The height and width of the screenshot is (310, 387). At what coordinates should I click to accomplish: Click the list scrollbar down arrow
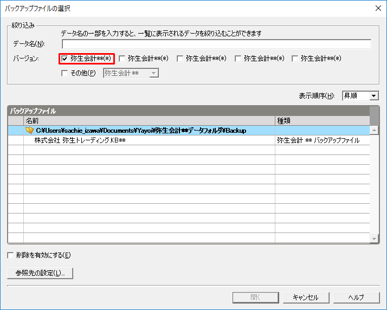click(374, 238)
